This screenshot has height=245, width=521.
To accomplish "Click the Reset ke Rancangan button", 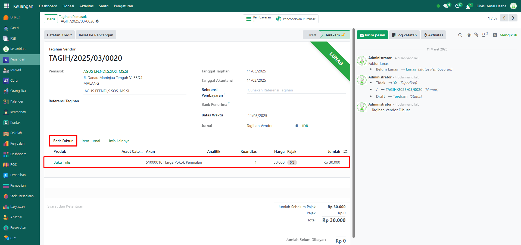I will point(96,35).
